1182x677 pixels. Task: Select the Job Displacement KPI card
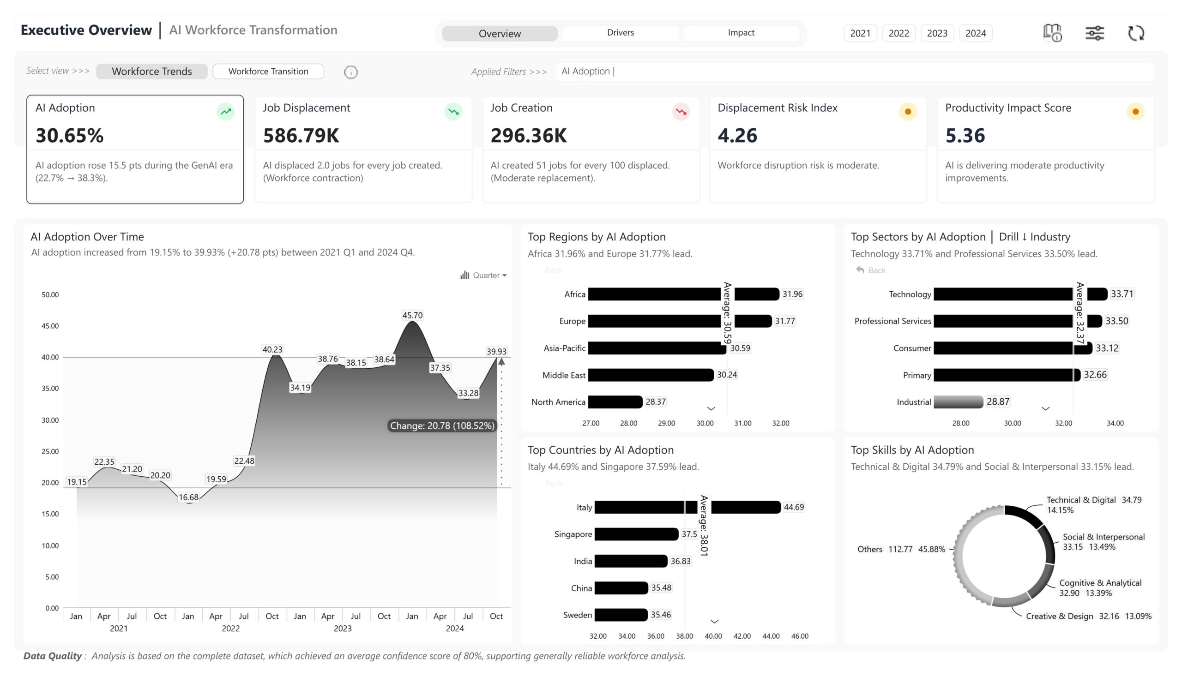pyautogui.click(x=363, y=149)
